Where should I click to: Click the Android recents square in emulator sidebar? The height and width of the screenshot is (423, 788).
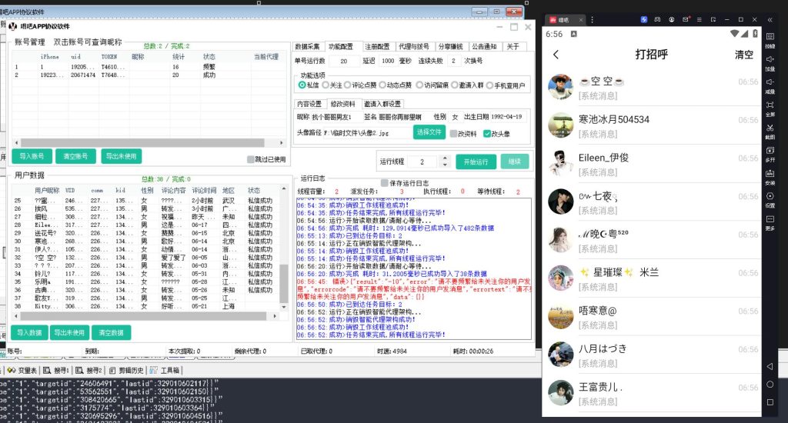tap(770, 402)
